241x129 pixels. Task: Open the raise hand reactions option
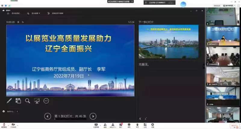click(x=137, y=125)
